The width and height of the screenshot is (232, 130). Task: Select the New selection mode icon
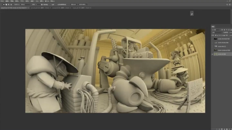click(x=4, y=4)
